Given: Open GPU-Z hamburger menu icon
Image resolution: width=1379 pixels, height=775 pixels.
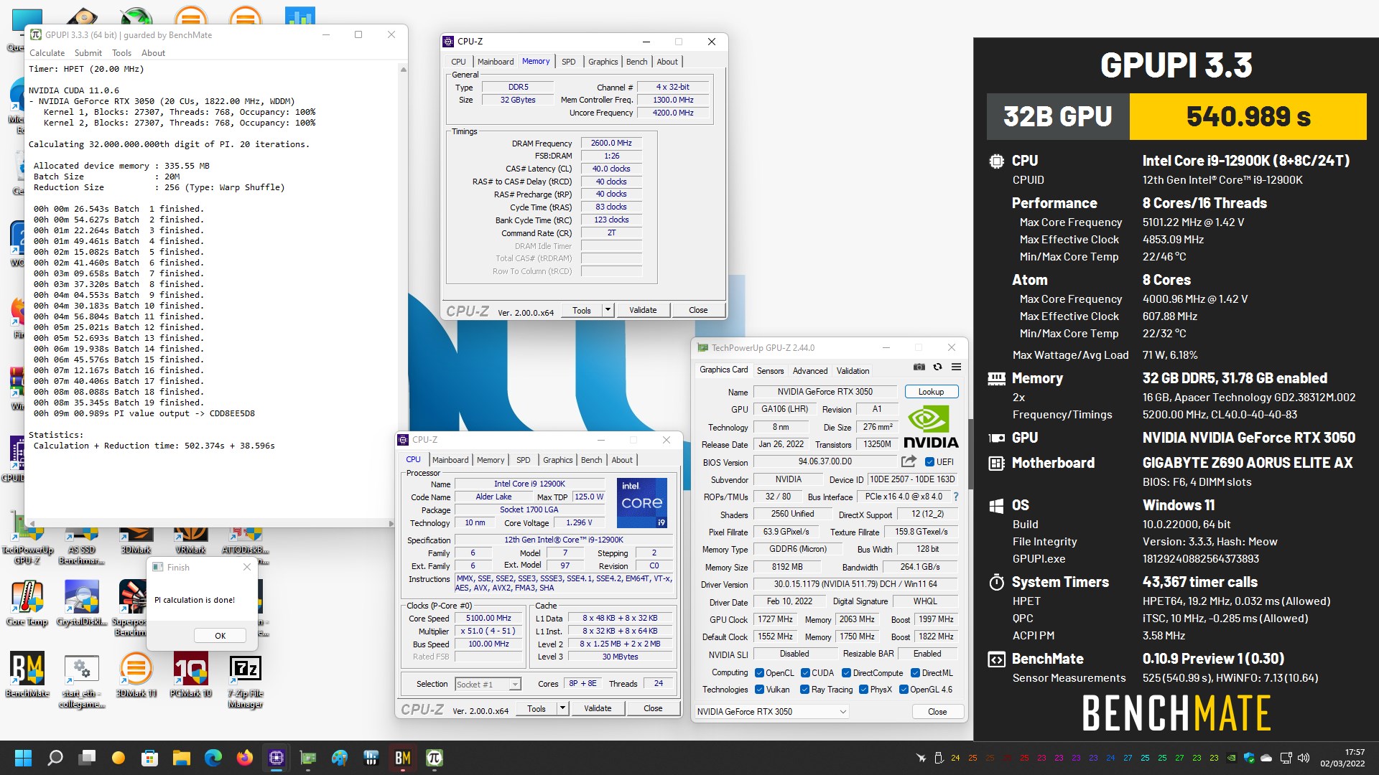Looking at the screenshot, I should [x=956, y=367].
